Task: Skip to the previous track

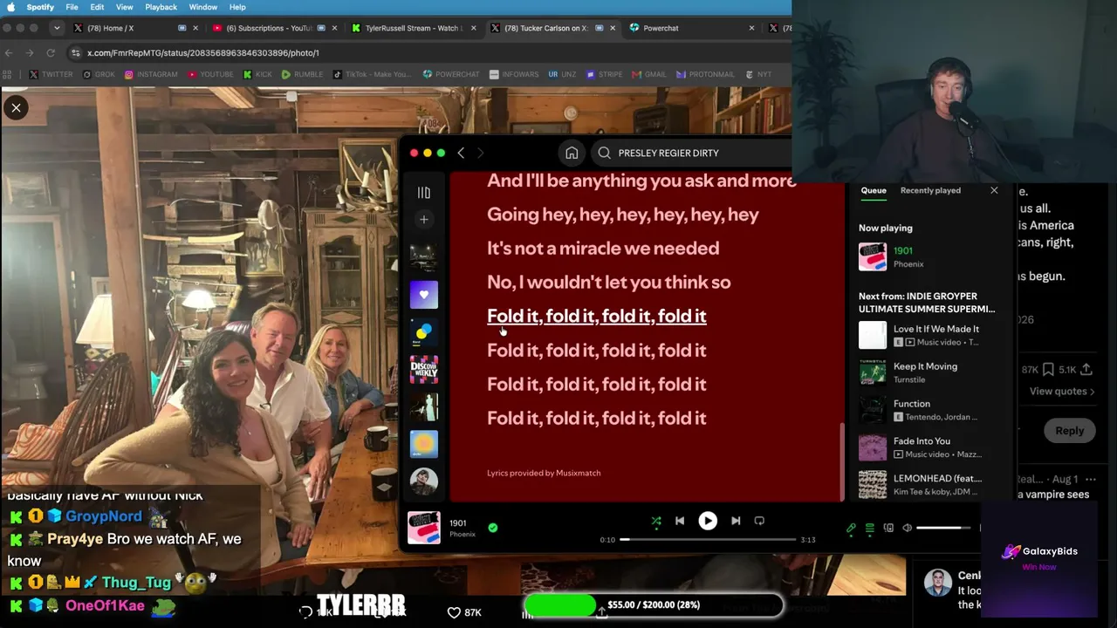Action: (680, 521)
